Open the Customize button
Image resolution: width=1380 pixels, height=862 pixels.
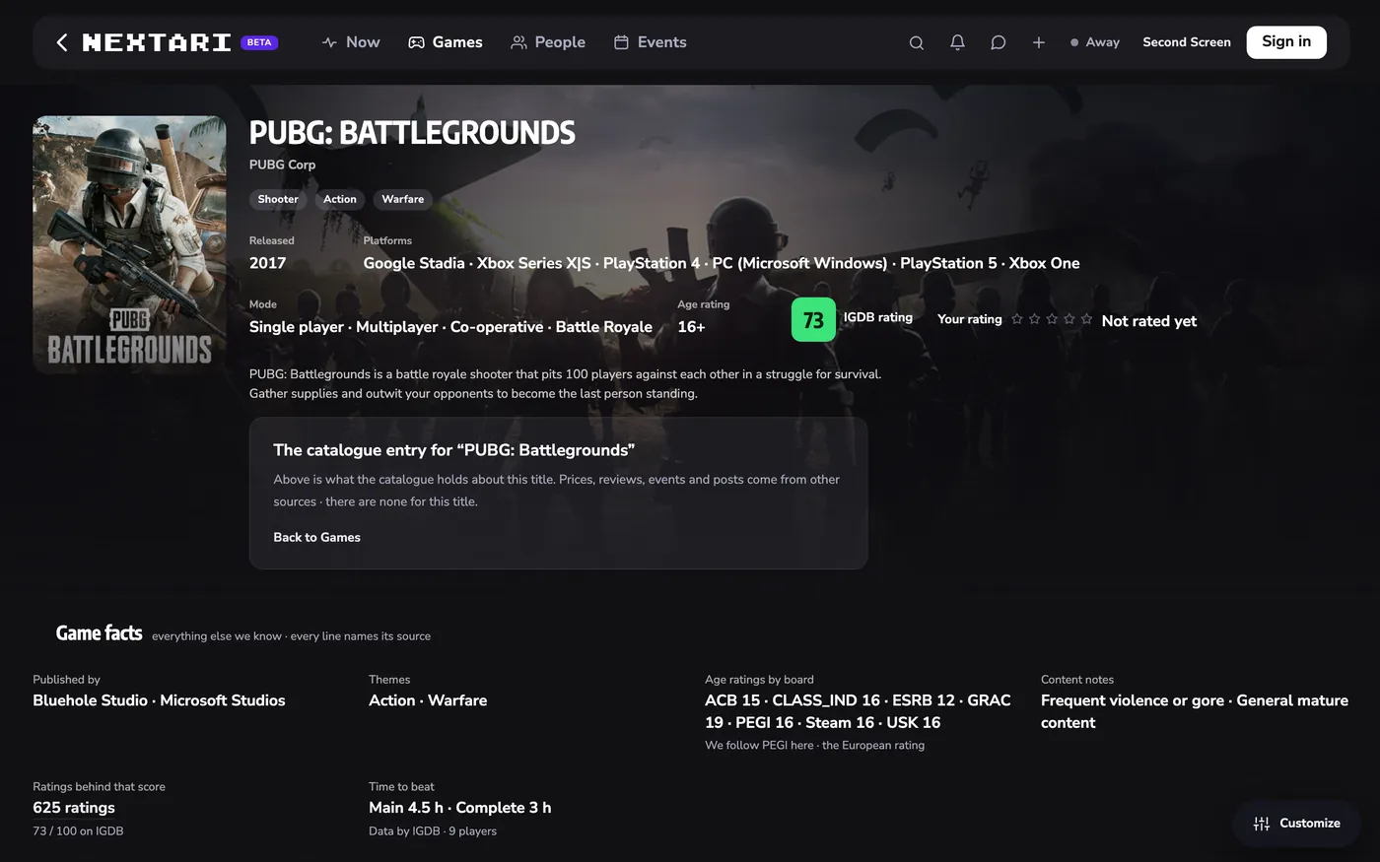tap(1297, 824)
